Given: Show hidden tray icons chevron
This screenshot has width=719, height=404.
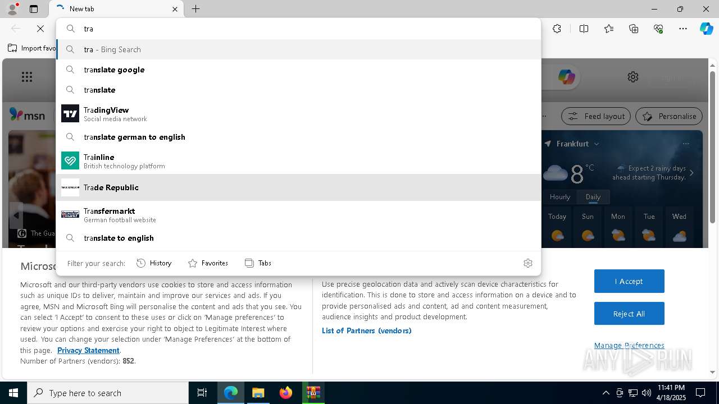Looking at the screenshot, I should 606,393.
